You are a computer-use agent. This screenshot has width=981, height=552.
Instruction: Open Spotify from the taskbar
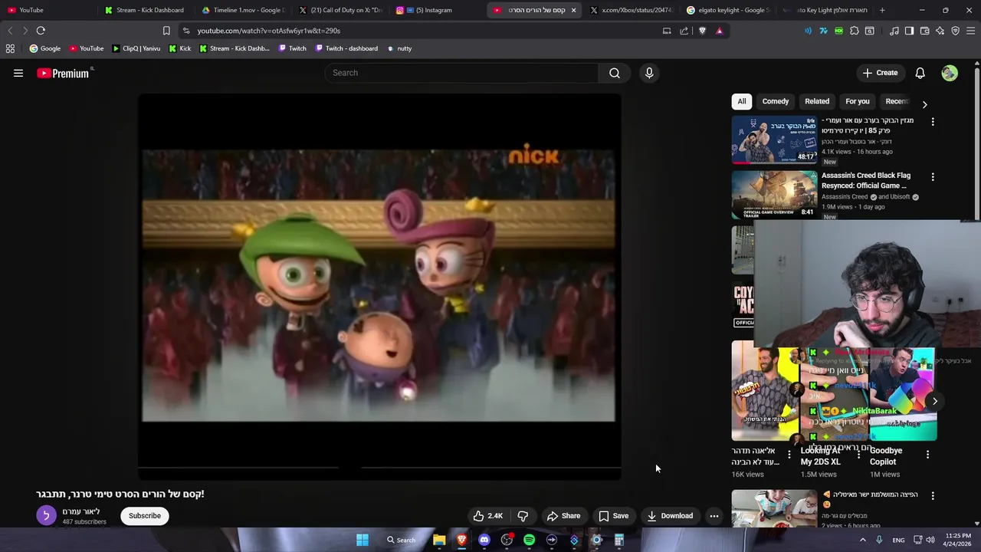(x=529, y=540)
